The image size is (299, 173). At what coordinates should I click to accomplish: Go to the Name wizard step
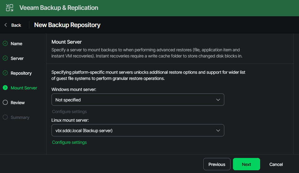16,44
